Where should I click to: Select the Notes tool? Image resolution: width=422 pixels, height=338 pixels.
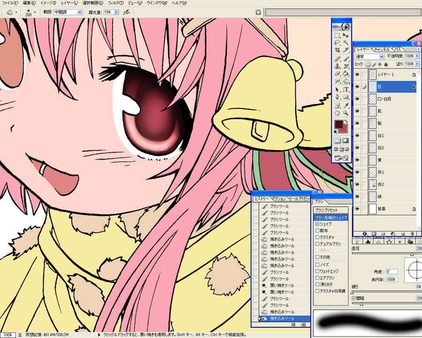click(x=337, y=106)
